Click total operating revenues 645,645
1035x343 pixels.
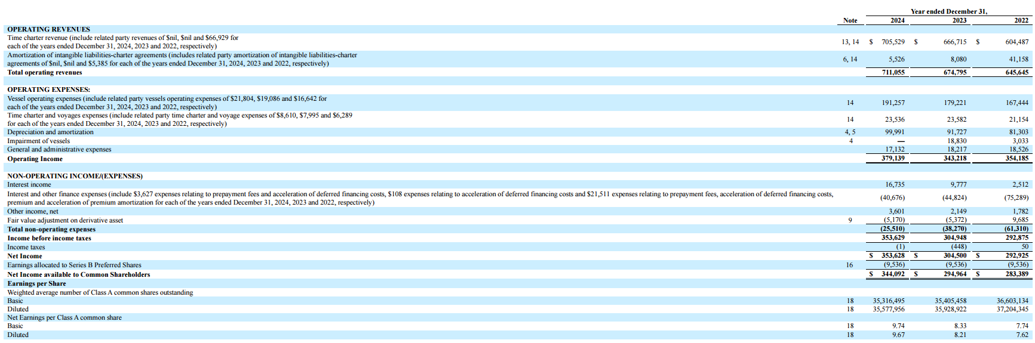point(1017,72)
